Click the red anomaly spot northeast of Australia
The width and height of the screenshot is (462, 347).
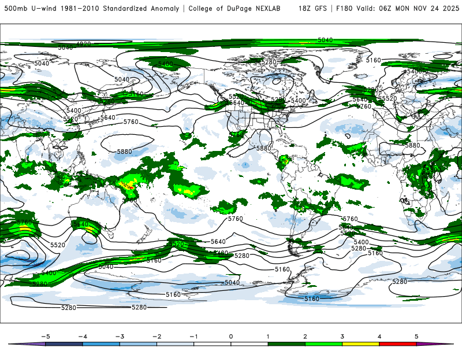click(130, 187)
